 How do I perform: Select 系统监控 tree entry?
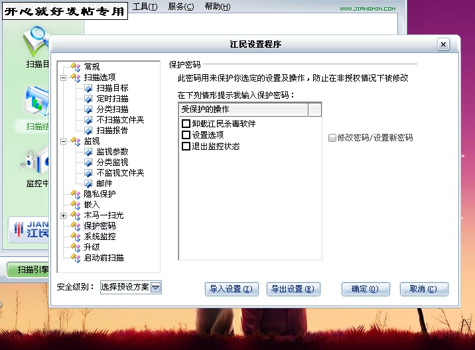(x=100, y=237)
